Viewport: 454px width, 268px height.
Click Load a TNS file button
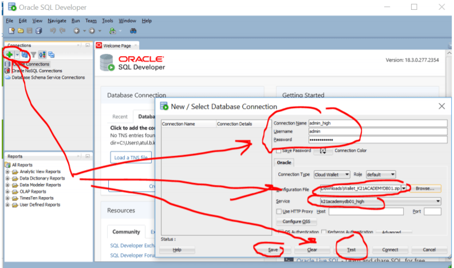131,157
